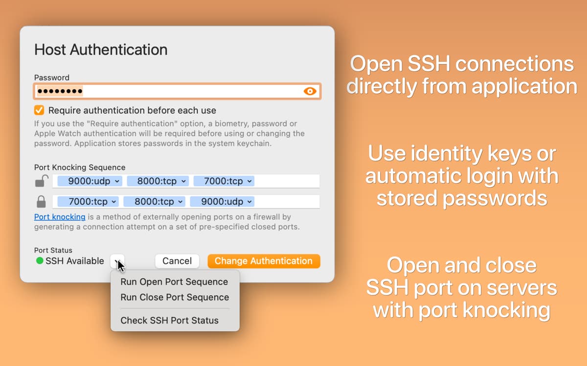587x366 pixels.
Task: Click Change Authentication
Action: click(264, 261)
